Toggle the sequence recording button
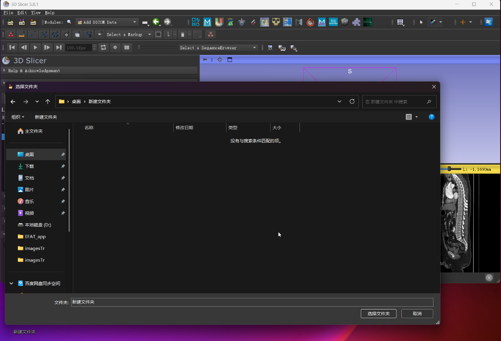The image size is (501, 341). [115, 48]
